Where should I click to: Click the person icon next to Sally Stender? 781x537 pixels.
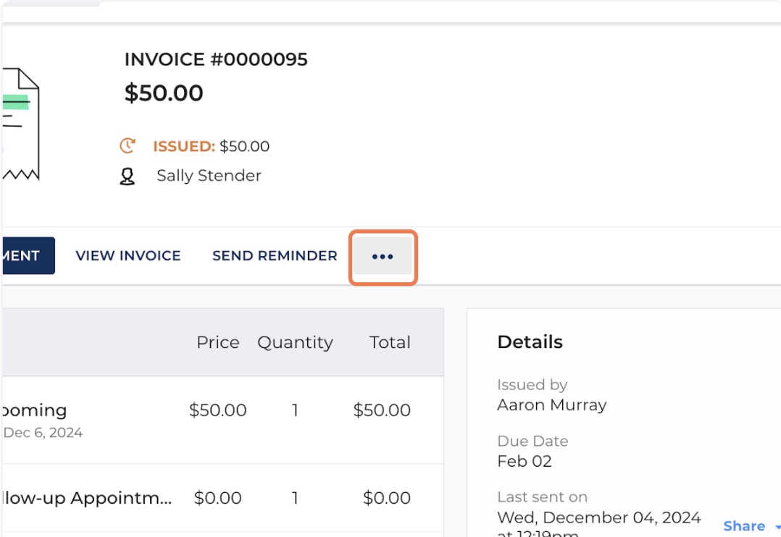128,177
